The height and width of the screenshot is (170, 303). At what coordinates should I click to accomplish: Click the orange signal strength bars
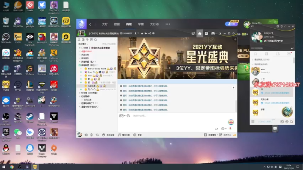(234, 135)
